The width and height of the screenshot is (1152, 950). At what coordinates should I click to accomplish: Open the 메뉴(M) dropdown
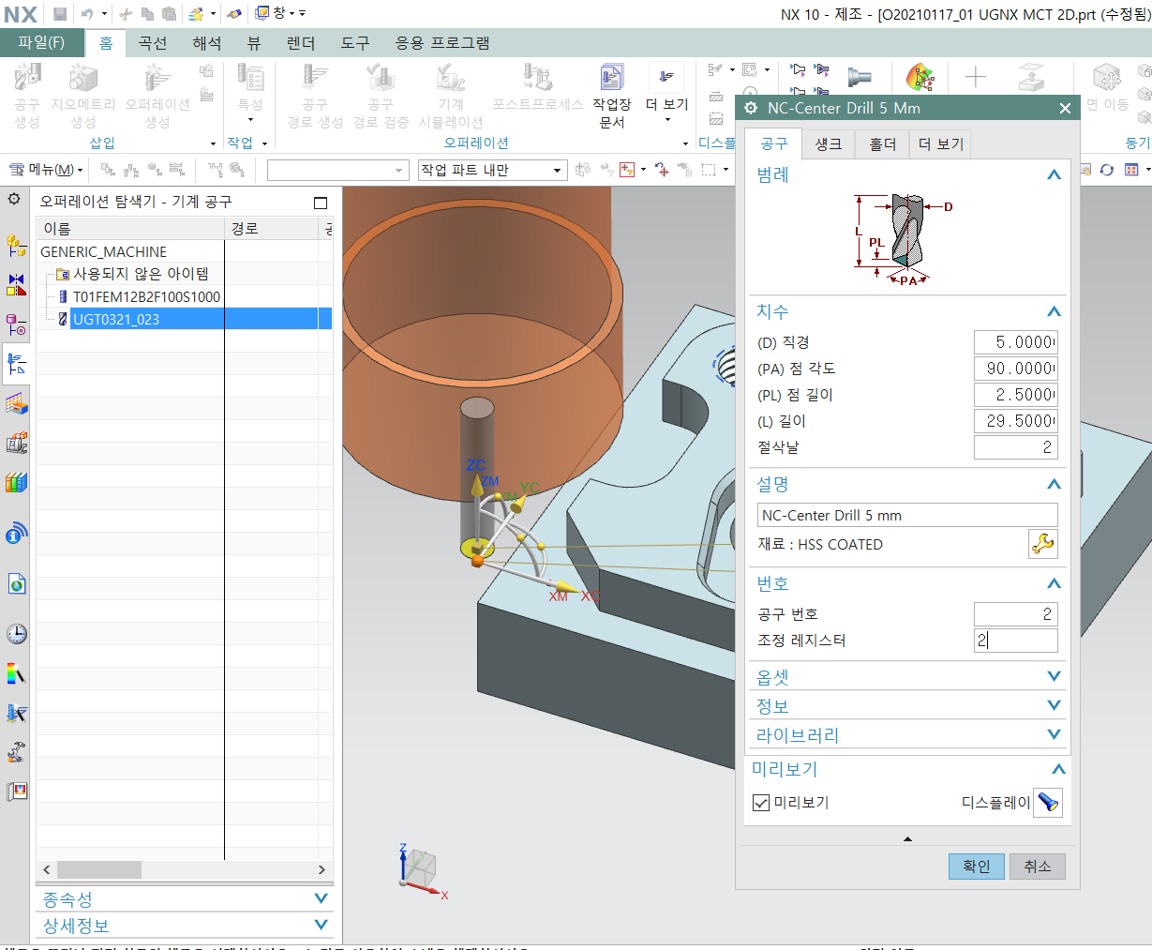[46, 170]
